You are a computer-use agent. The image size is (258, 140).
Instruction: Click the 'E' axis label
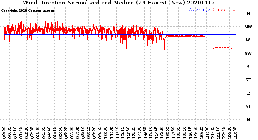[x=248, y=93]
